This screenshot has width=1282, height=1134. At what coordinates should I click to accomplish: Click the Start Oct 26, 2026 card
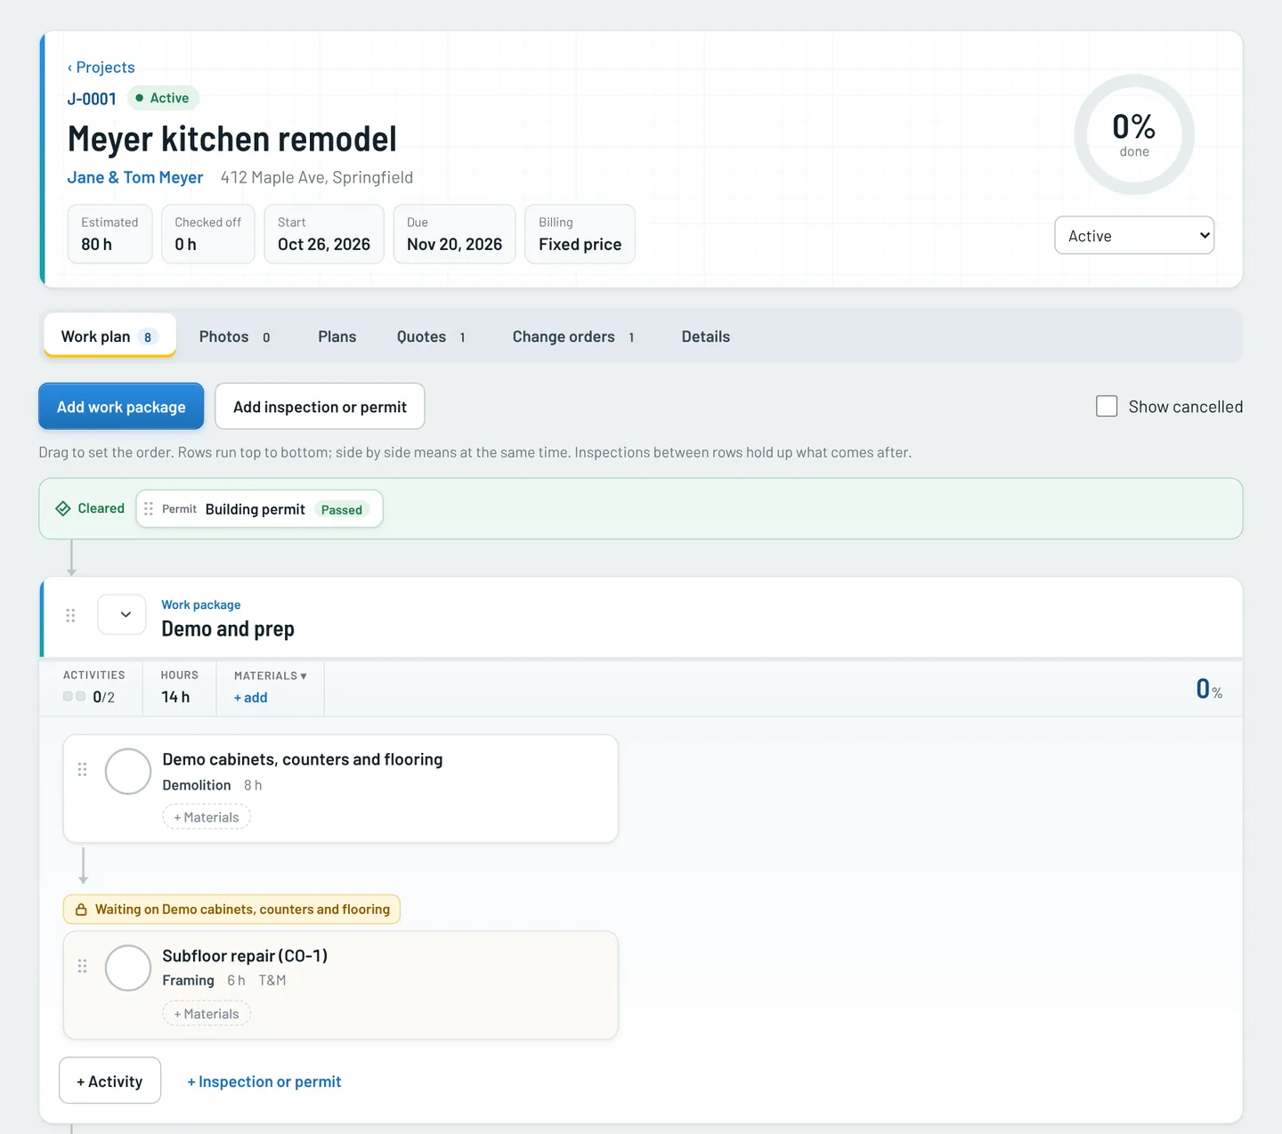[324, 234]
